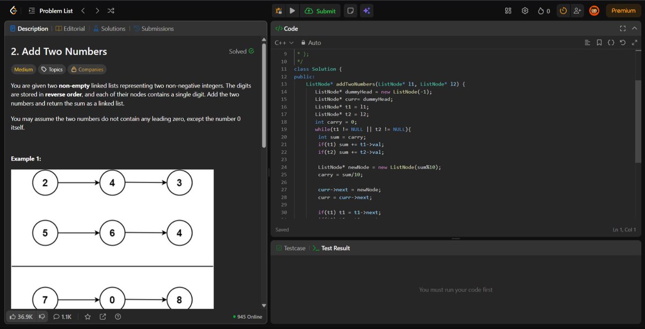Open the C++ language dropdown
Image resolution: width=645 pixels, height=329 pixels.
pyautogui.click(x=284, y=42)
